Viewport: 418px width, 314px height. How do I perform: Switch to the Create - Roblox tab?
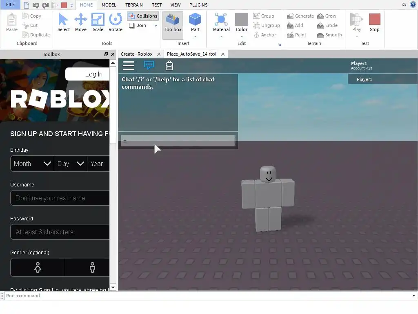click(x=136, y=54)
